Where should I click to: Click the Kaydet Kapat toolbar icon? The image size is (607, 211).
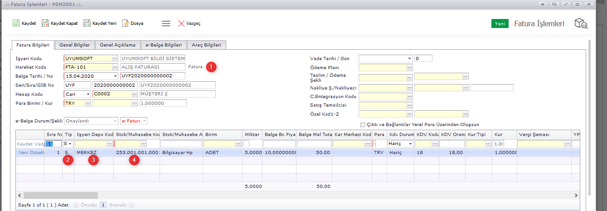coord(45,23)
